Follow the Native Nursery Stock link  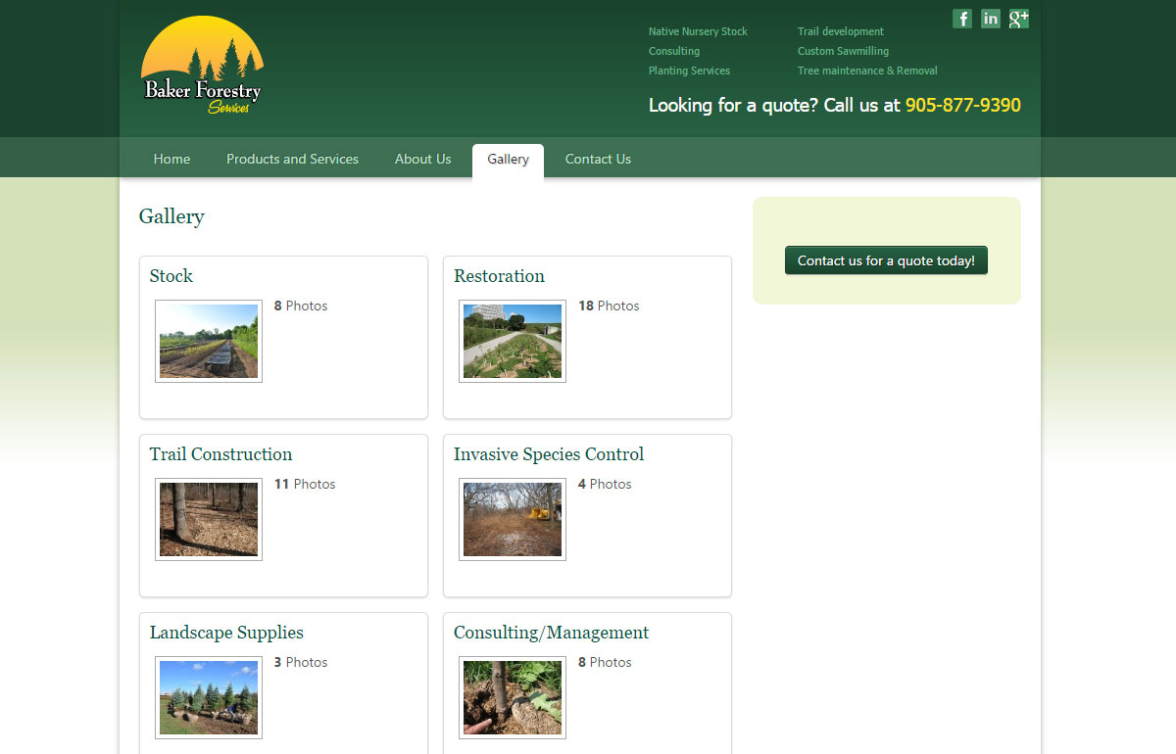[x=698, y=31]
